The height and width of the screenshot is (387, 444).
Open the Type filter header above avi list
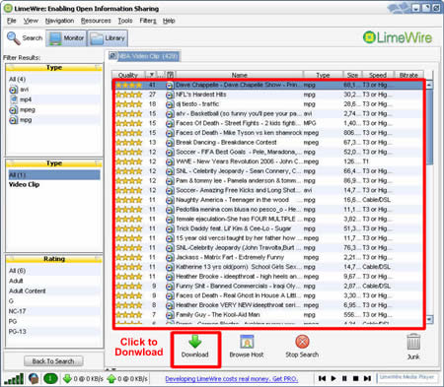click(x=54, y=68)
